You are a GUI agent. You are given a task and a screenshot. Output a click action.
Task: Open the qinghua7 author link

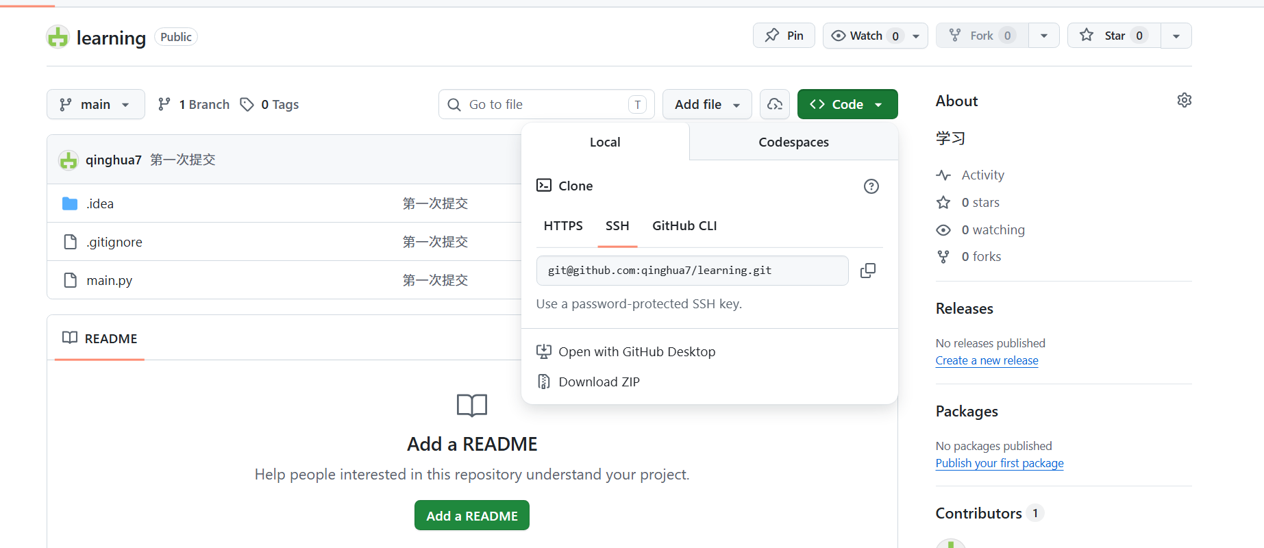[114, 160]
